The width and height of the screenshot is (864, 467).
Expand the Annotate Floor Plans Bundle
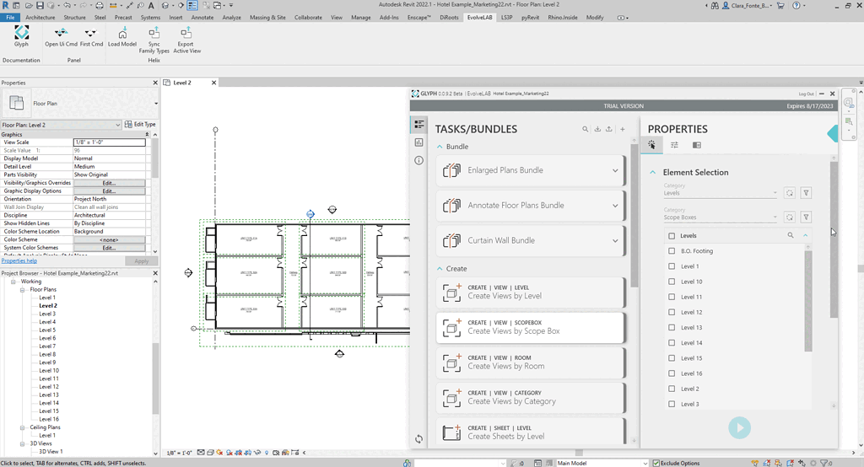coord(615,206)
